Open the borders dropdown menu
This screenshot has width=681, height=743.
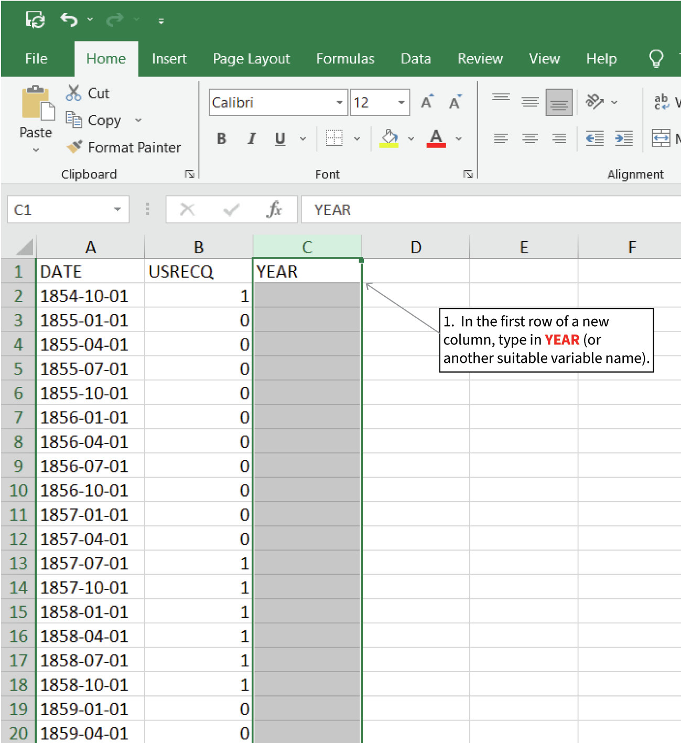click(x=358, y=138)
